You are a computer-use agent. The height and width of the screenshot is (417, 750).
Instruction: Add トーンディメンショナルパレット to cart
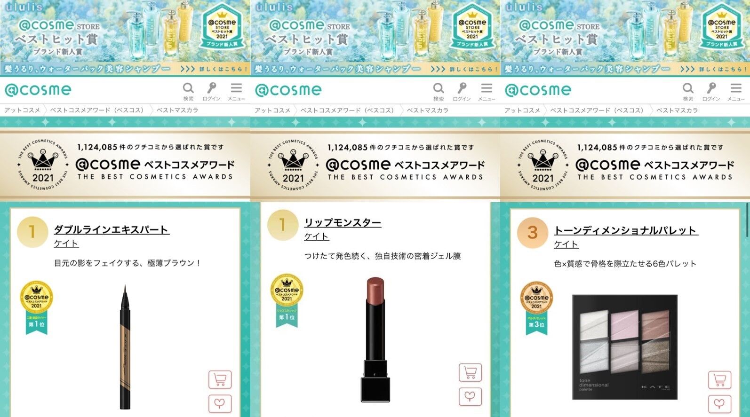click(720, 380)
